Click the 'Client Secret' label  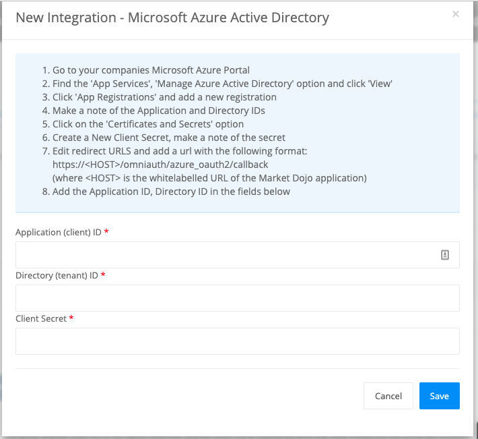(41, 318)
